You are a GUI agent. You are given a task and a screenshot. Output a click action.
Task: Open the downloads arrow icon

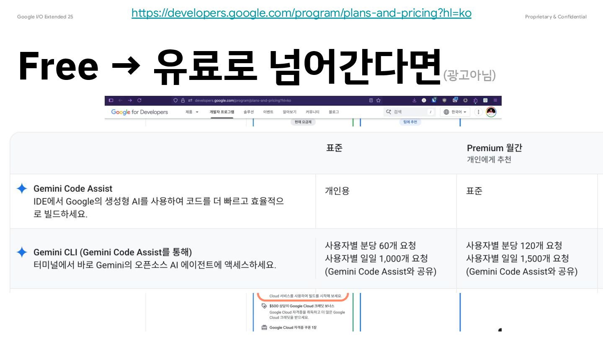pos(414,100)
